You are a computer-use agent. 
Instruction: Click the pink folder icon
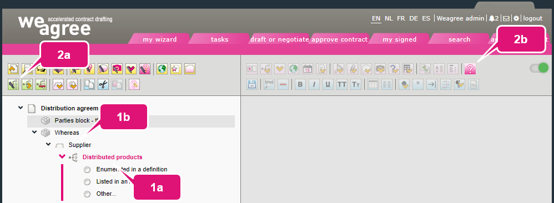(190, 69)
